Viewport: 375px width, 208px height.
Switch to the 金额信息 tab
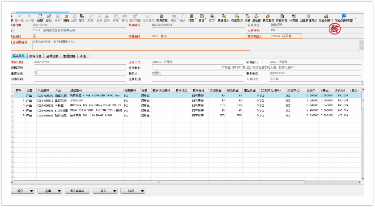(x=52, y=56)
